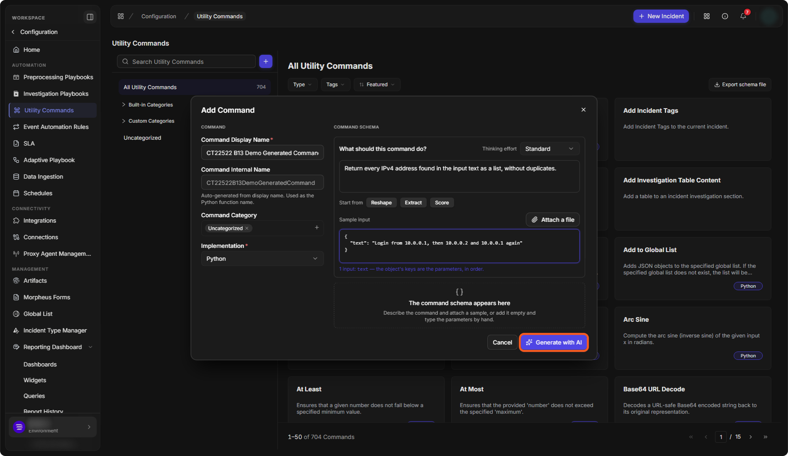Open the info icon in top bar
This screenshot has height=456, width=788.
(x=725, y=16)
